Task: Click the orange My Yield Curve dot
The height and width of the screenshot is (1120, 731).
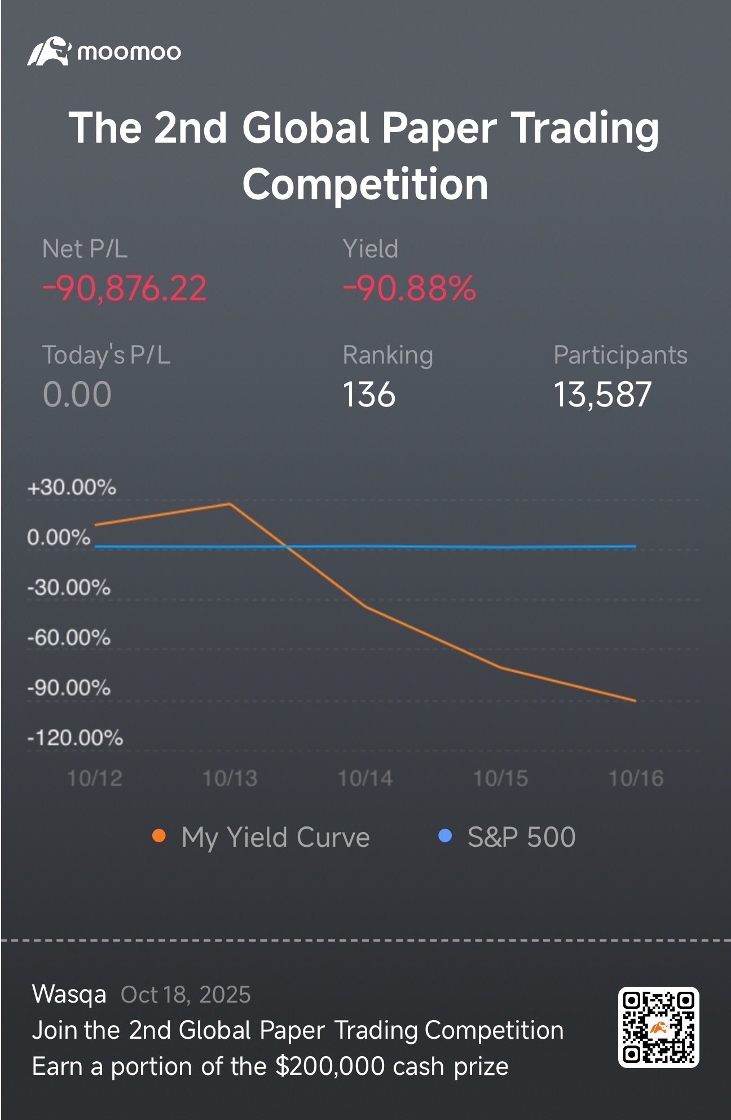Action: 159,836
